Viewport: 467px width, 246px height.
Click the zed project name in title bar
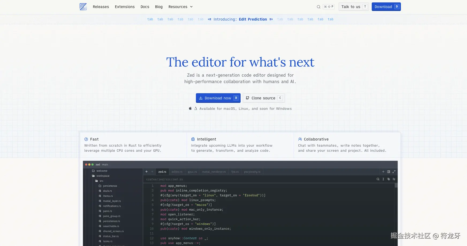click(98, 165)
